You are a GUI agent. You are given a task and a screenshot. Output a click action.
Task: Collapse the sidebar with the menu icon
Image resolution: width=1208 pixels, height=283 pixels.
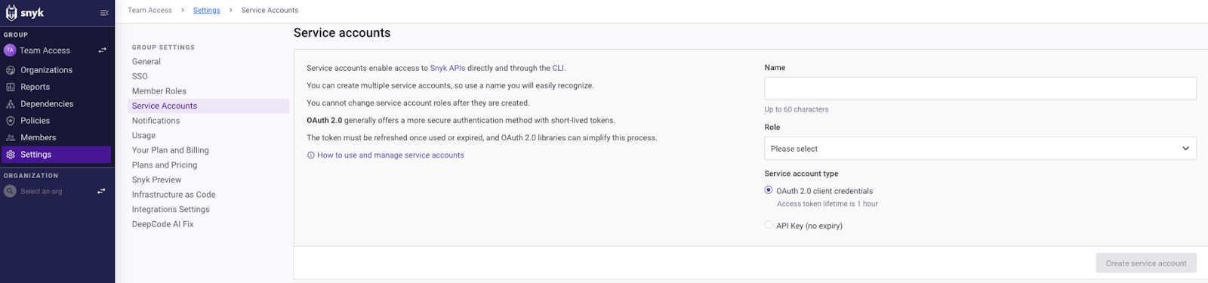pyautogui.click(x=104, y=13)
